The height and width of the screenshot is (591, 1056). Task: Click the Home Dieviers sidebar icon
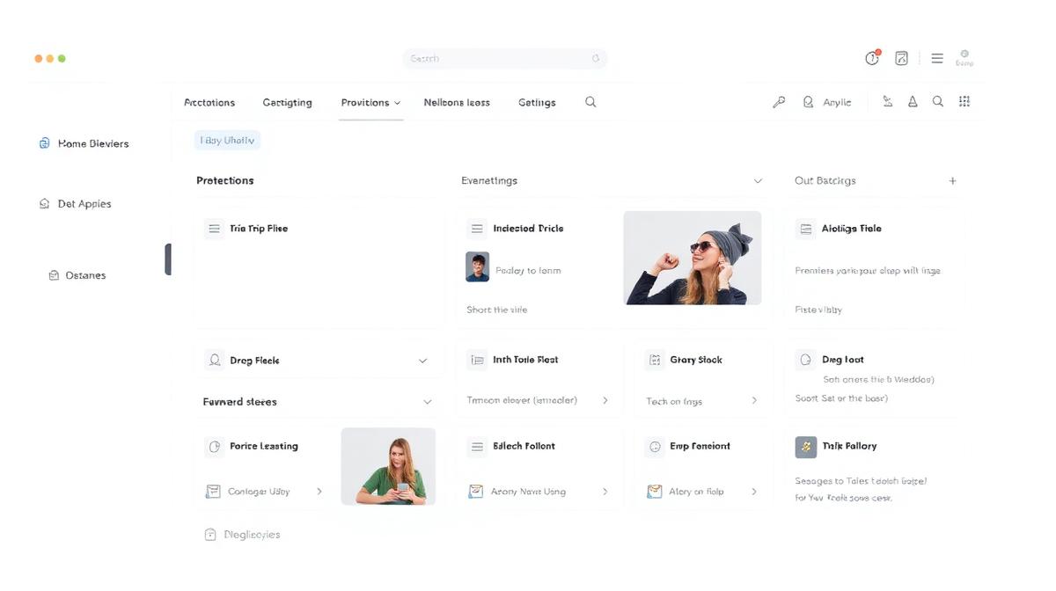pyautogui.click(x=44, y=143)
